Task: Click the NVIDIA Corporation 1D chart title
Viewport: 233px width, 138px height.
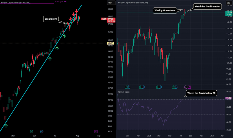Action: (15, 3)
